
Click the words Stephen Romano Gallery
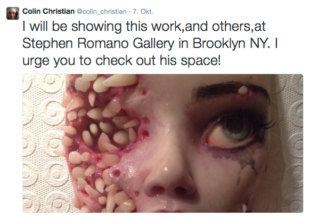pos(99,43)
